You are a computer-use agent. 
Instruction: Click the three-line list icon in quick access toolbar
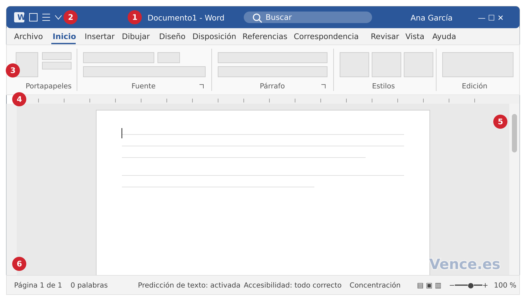(46, 17)
